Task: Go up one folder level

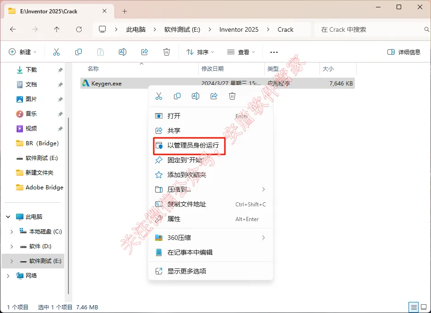Action: pyautogui.click(x=56, y=29)
